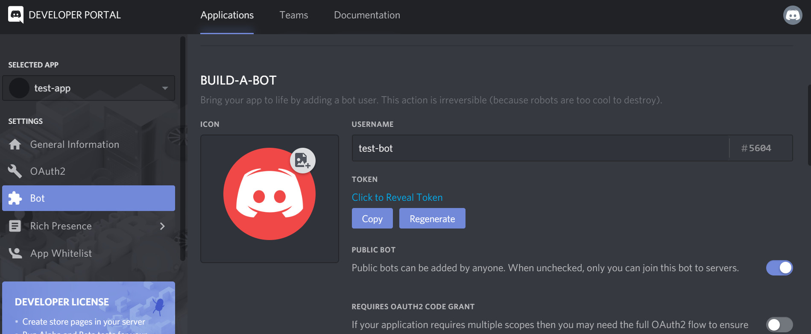This screenshot has width=811, height=334.
Task: Click the 'TOKEN' label
Action: tap(365, 179)
